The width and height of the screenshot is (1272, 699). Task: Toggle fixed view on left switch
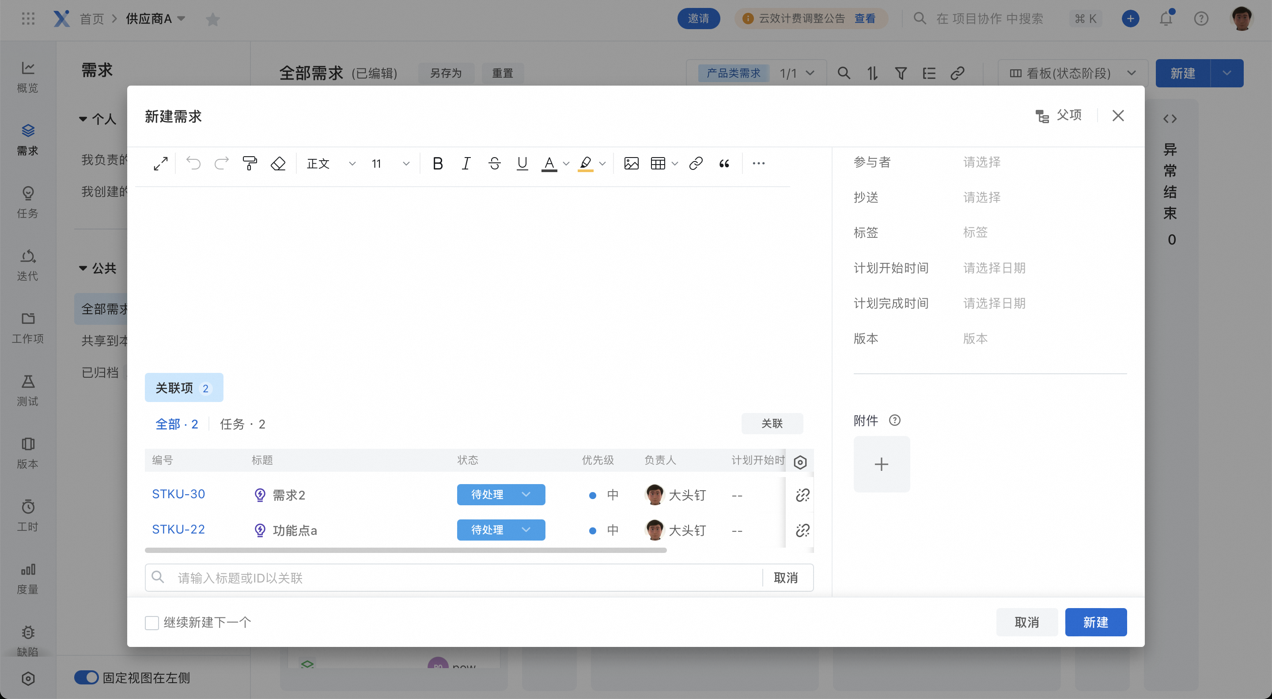[x=87, y=677]
